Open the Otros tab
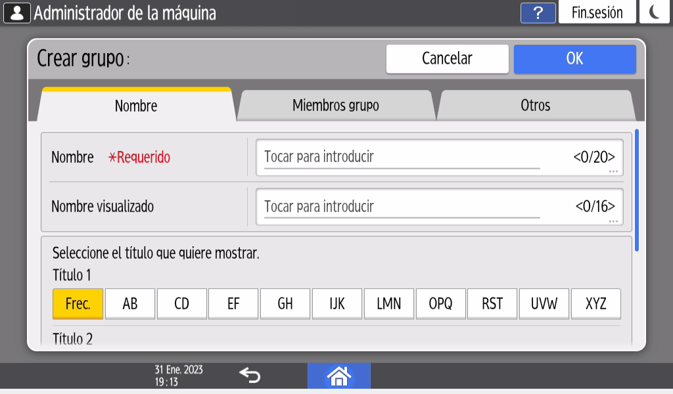Viewport: 673px width, 394px height. coord(535,105)
